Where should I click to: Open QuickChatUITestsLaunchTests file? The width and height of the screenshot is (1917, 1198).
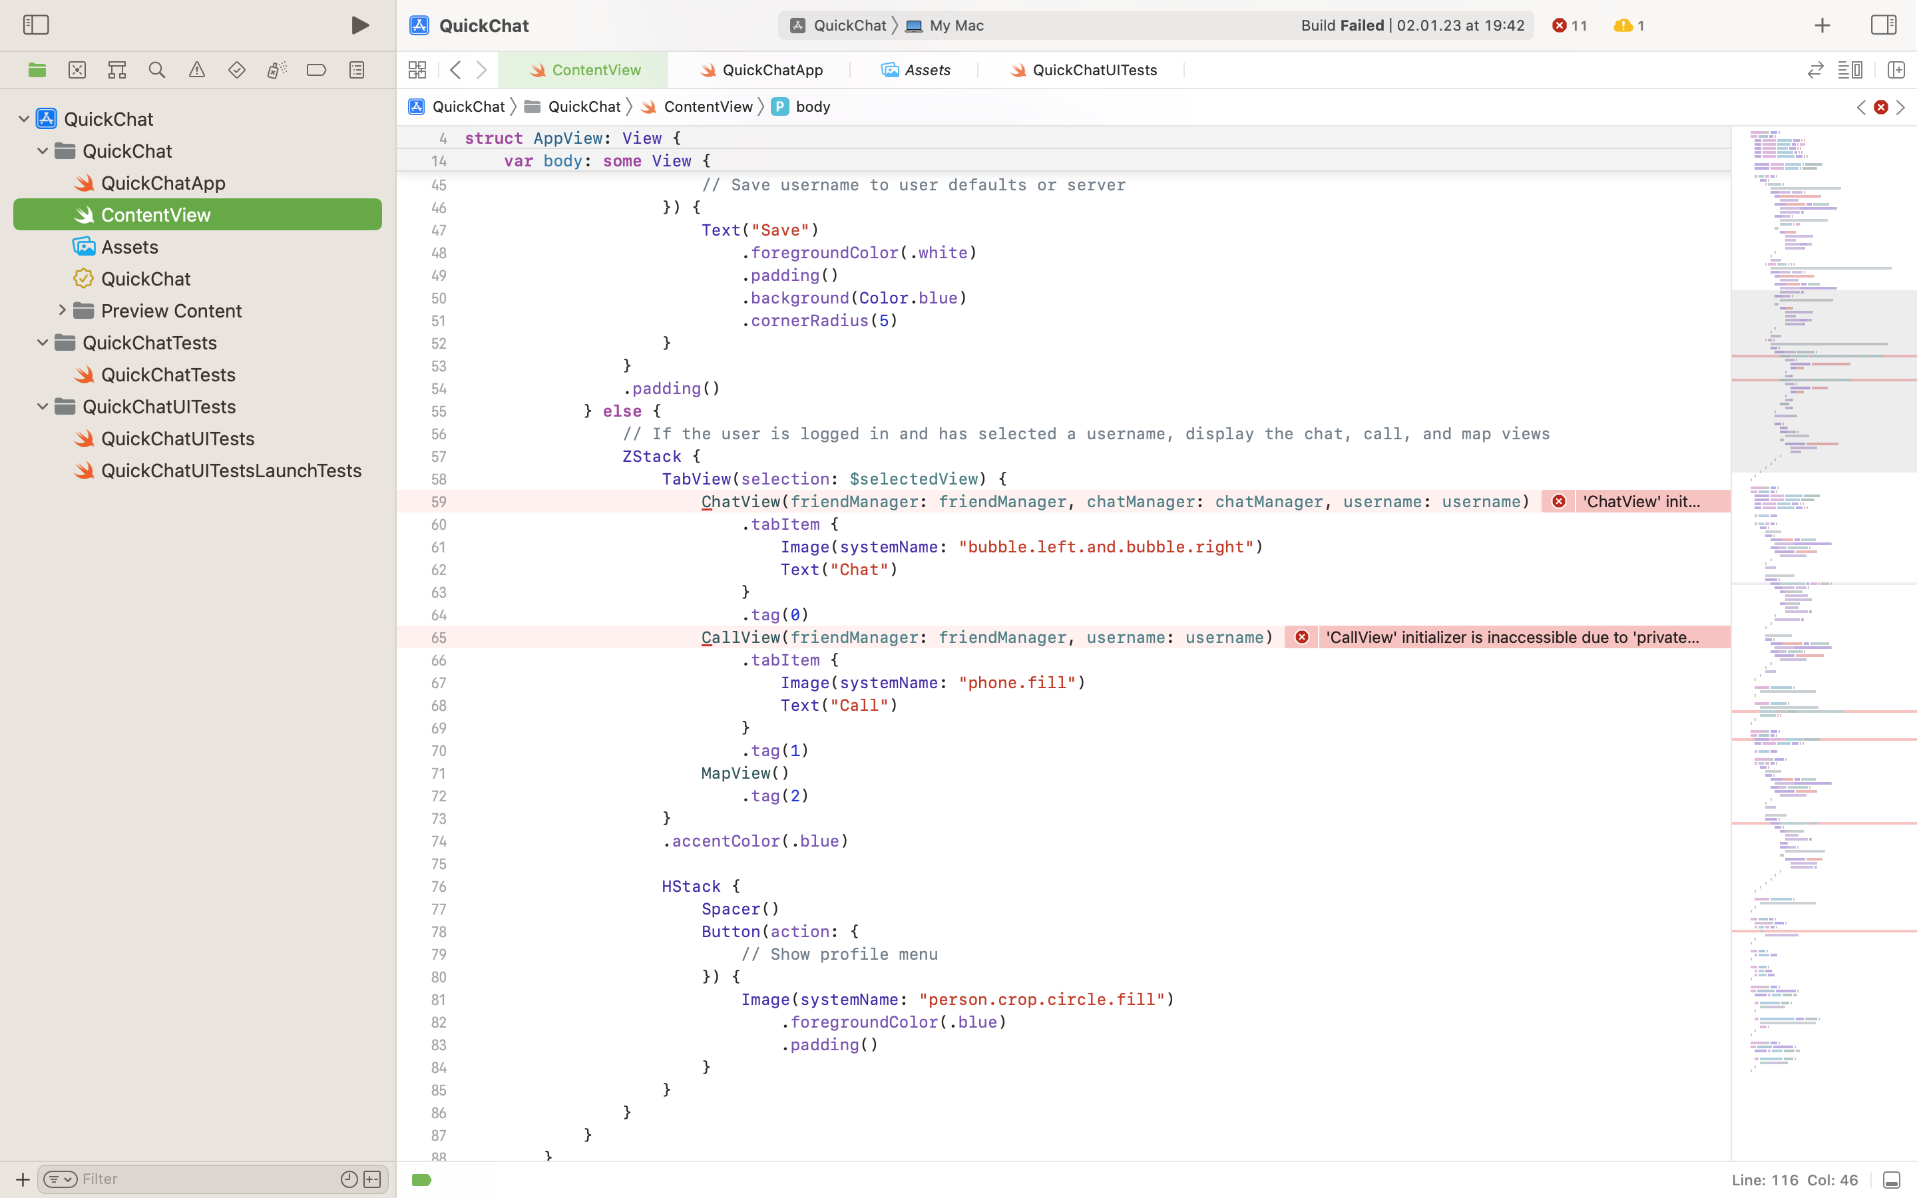point(232,471)
